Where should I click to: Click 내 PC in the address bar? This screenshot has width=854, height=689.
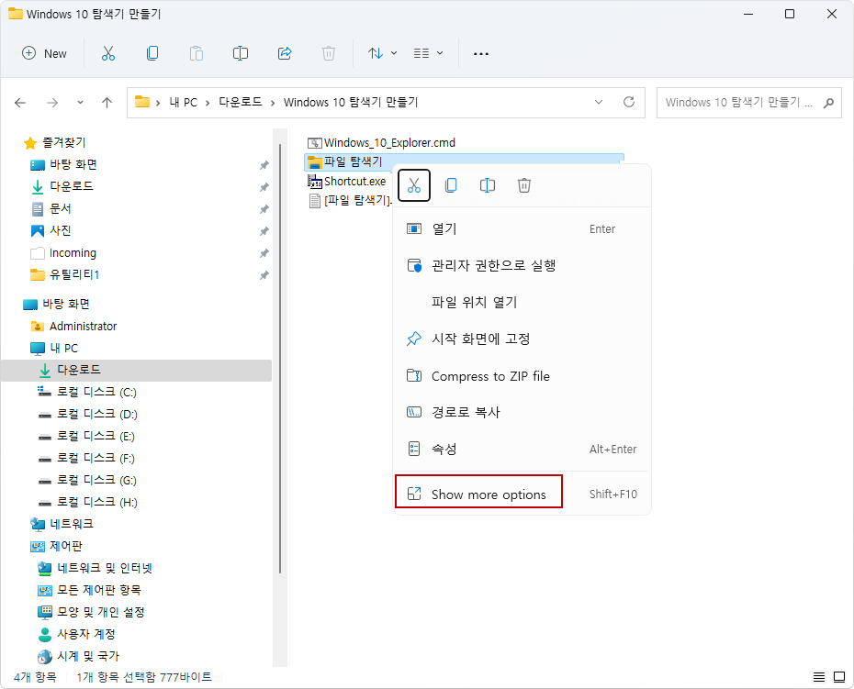183,103
